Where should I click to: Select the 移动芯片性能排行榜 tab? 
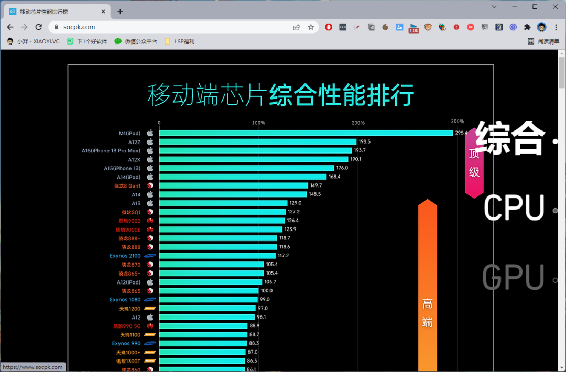coord(57,12)
